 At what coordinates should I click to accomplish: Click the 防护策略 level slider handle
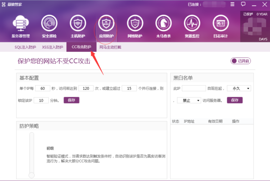(31, 175)
